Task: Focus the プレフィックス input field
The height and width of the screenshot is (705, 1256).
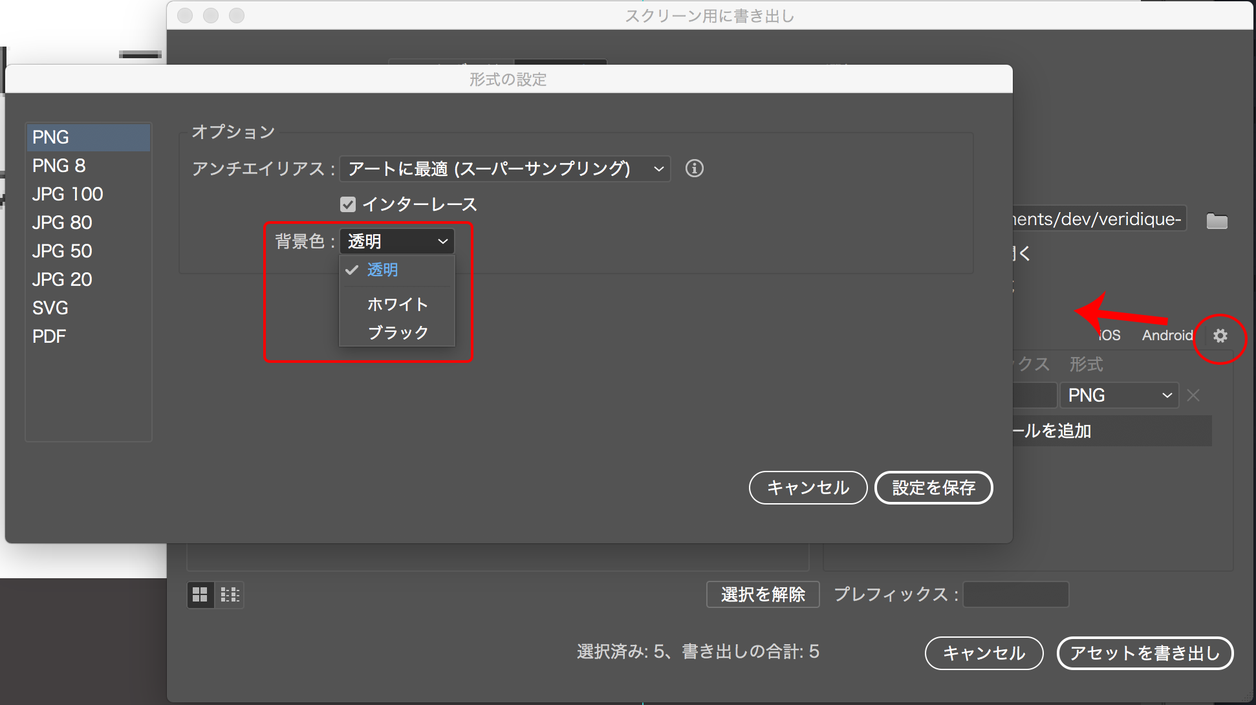Action: 1015,594
